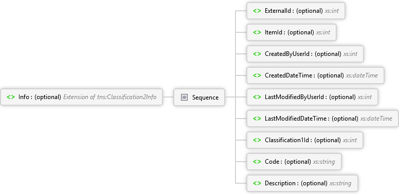
Task: Click the element icon next to CreatedDateTime
Action: [257, 75]
